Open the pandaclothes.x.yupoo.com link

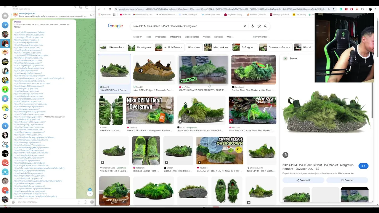tap(29, 186)
